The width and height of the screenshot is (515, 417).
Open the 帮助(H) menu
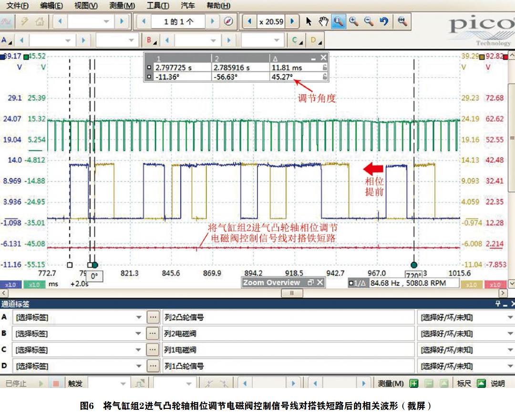coord(218,6)
